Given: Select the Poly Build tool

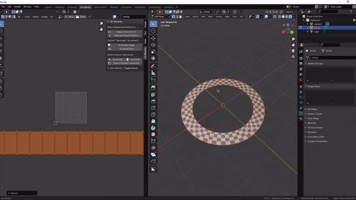Looking at the screenshot, I should [154, 121].
